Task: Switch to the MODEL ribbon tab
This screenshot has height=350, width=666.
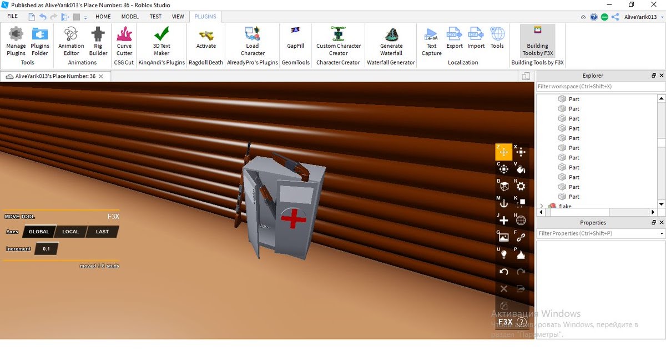Action: tap(130, 17)
